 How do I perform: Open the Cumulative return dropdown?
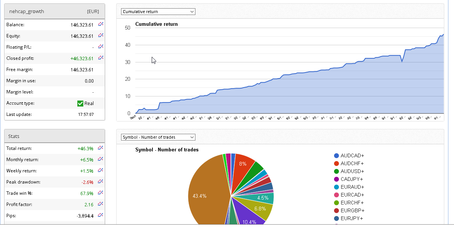pyautogui.click(x=158, y=12)
